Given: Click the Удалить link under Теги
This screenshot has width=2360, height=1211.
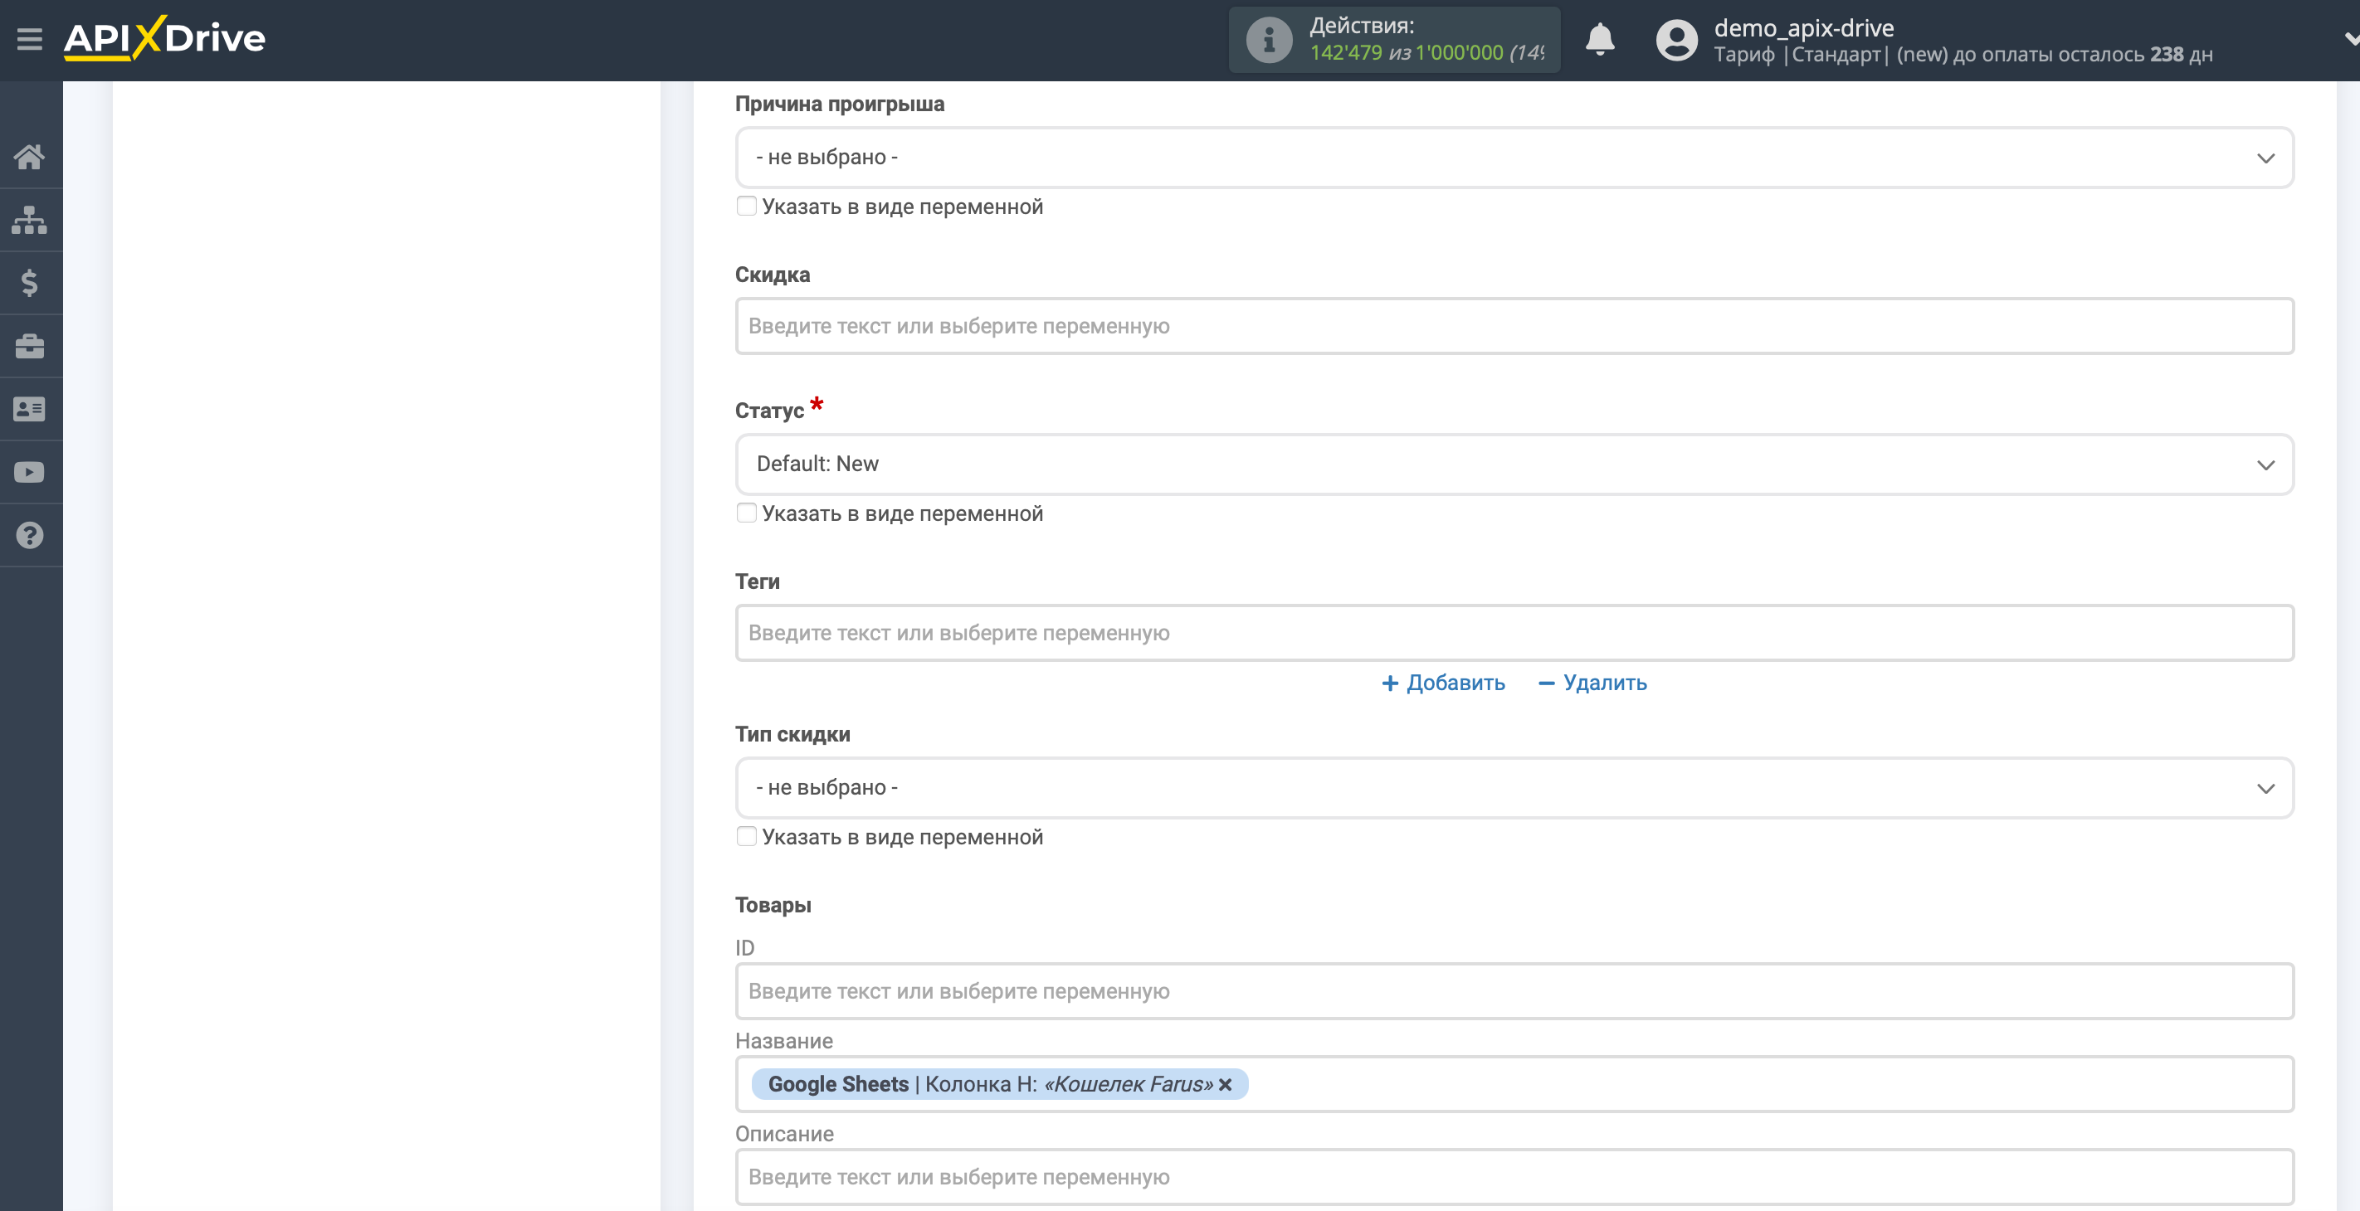Looking at the screenshot, I should click(x=1592, y=683).
